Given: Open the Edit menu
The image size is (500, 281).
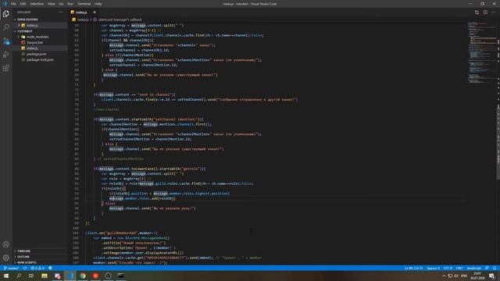Looking at the screenshot, I should coord(23,4).
